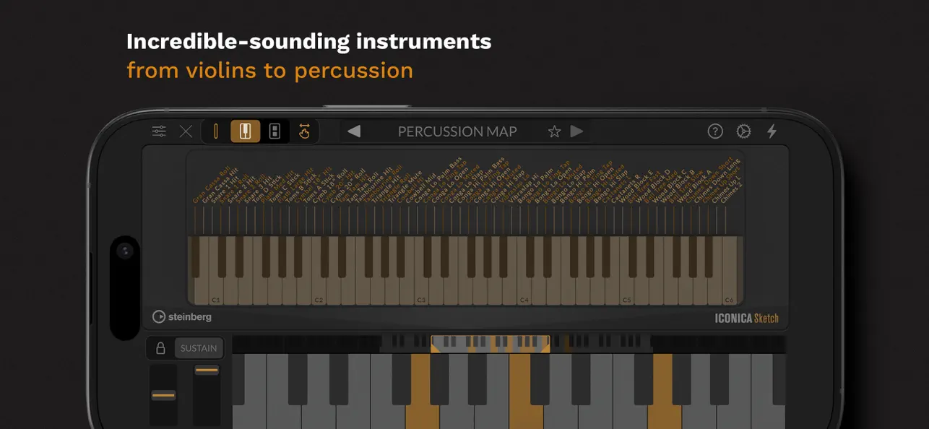This screenshot has width=929, height=429.
Task: Open help with the question mark icon
Action: pyautogui.click(x=715, y=131)
